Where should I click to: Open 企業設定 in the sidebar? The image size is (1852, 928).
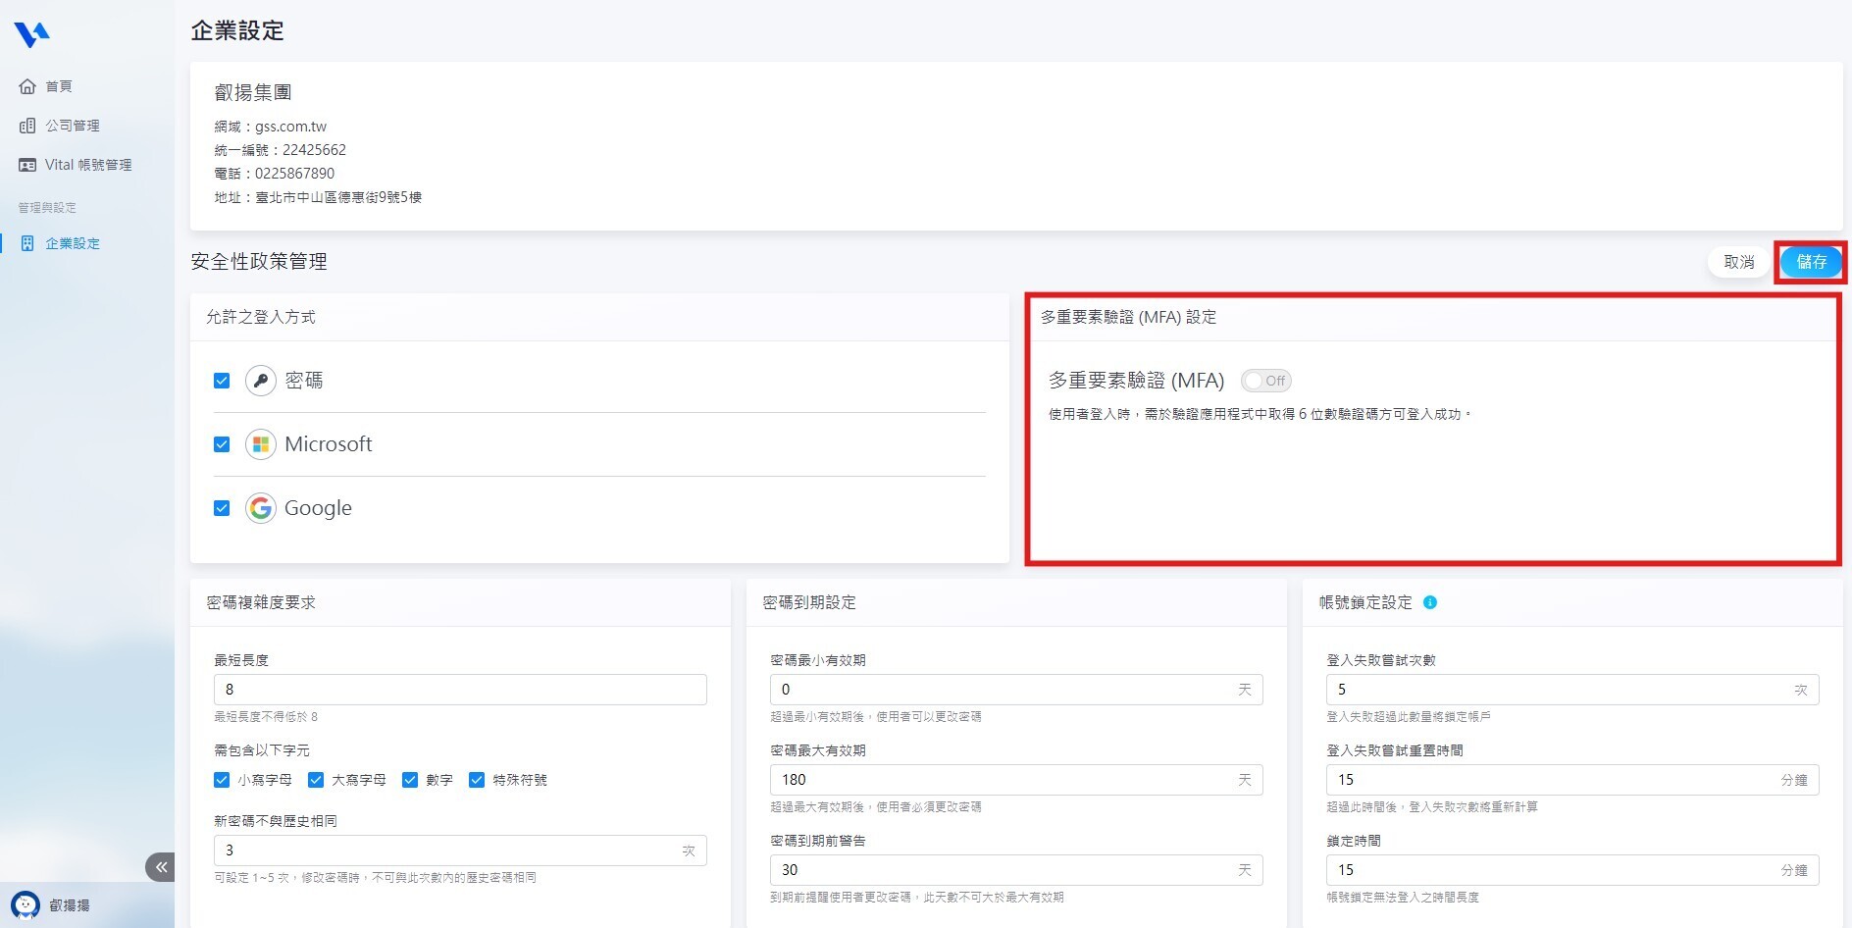tap(73, 243)
